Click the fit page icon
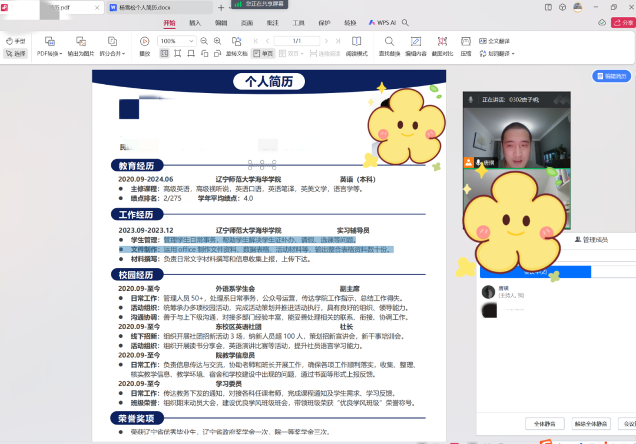This screenshot has height=444, width=636. point(178,54)
